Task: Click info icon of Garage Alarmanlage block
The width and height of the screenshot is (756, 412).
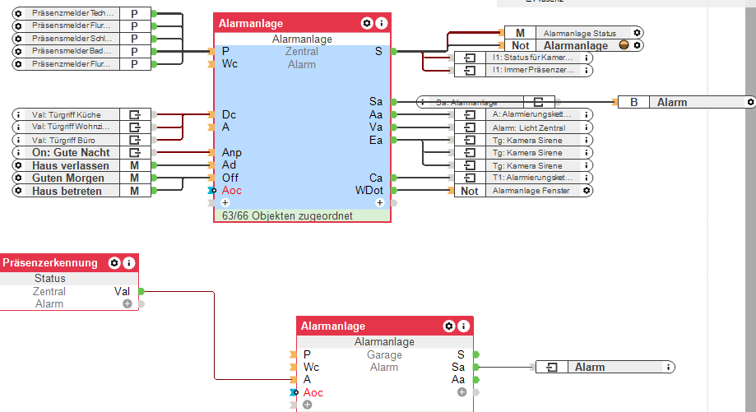Action: 463,326
